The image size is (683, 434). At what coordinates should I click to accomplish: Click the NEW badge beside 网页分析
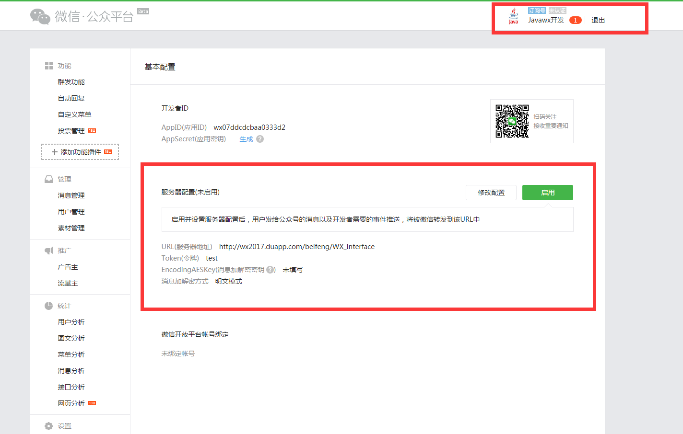click(x=92, y=403)
